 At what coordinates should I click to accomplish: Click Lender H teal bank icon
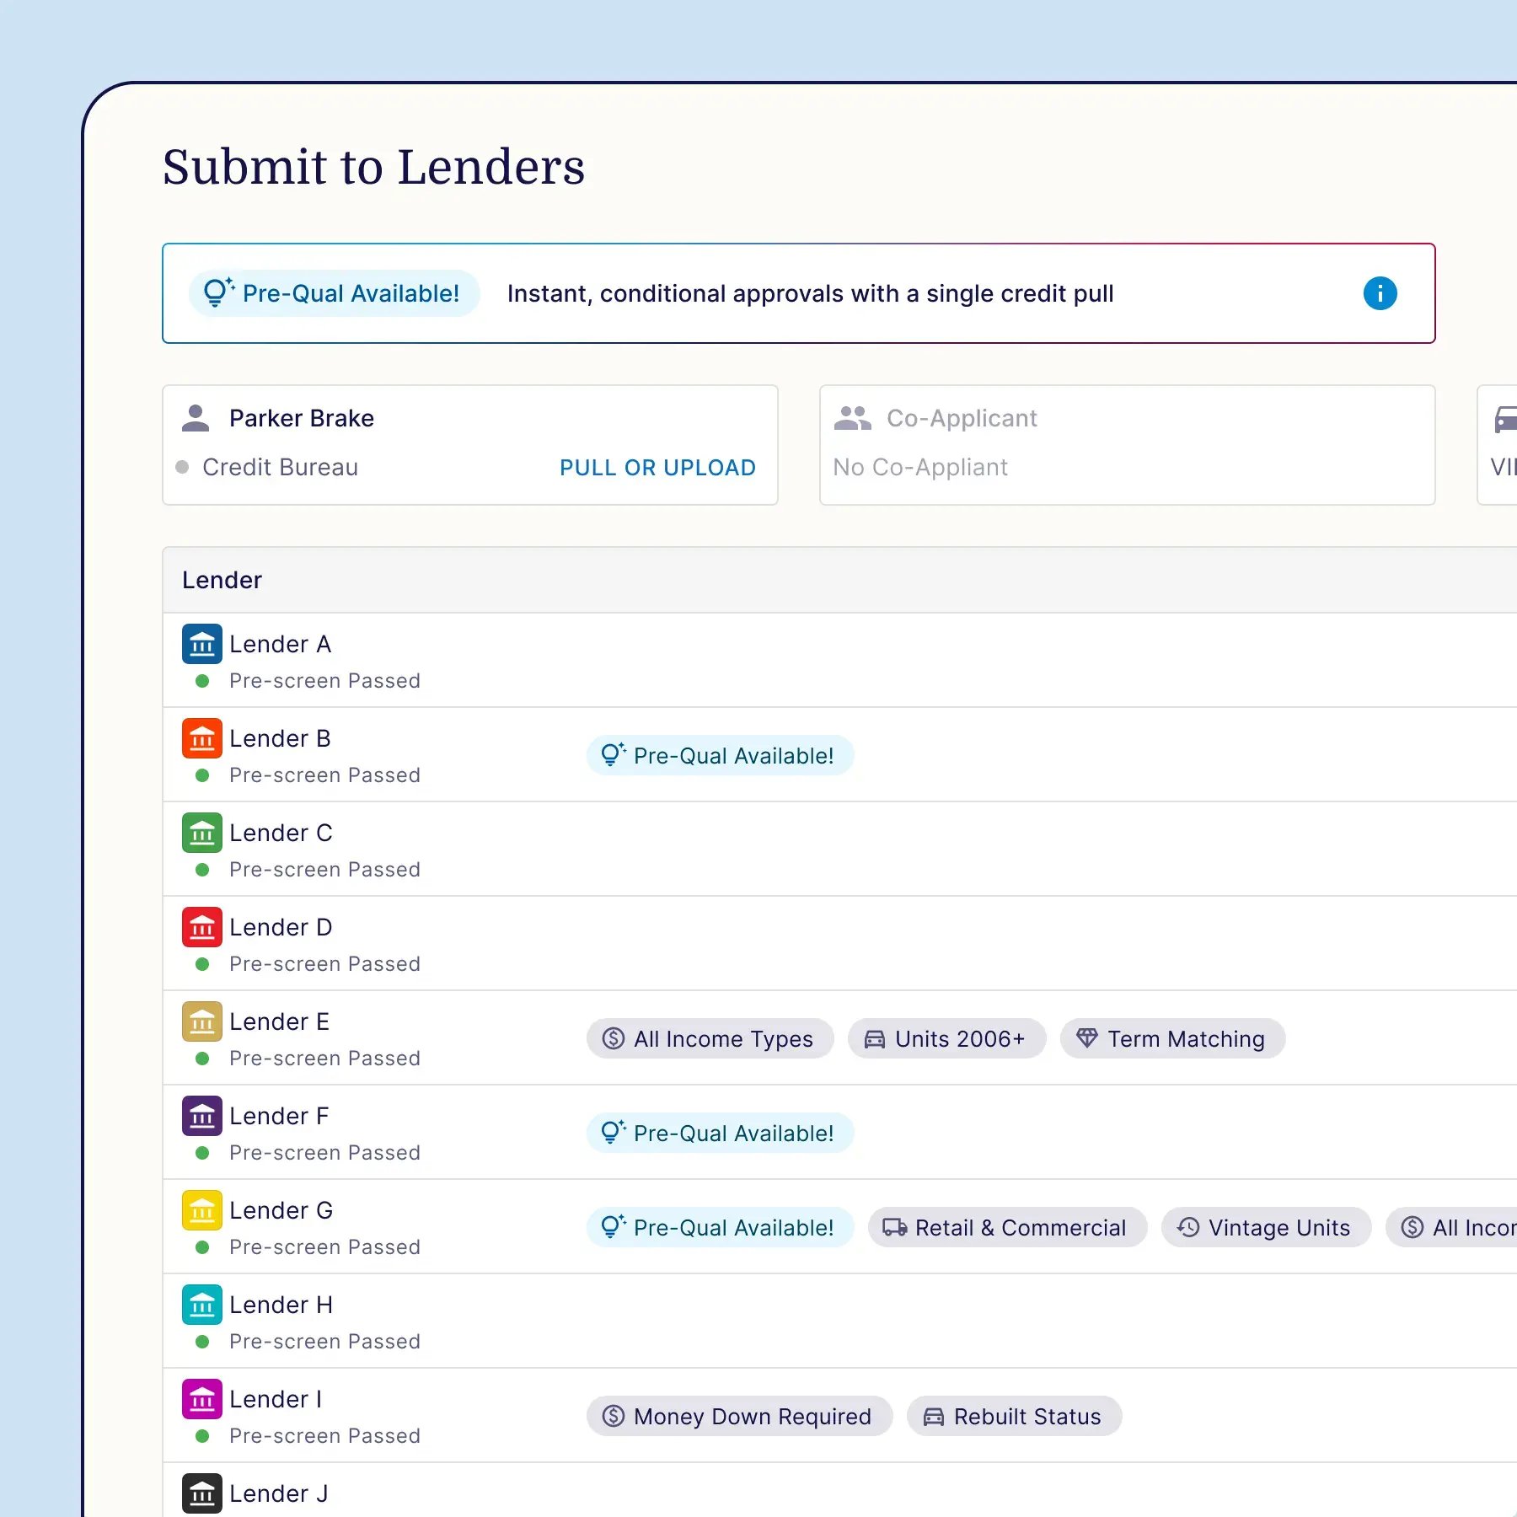(x=202, y=1305)
